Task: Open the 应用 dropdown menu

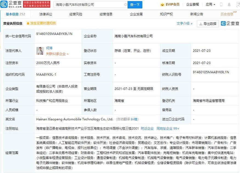Action: point(210,4)
